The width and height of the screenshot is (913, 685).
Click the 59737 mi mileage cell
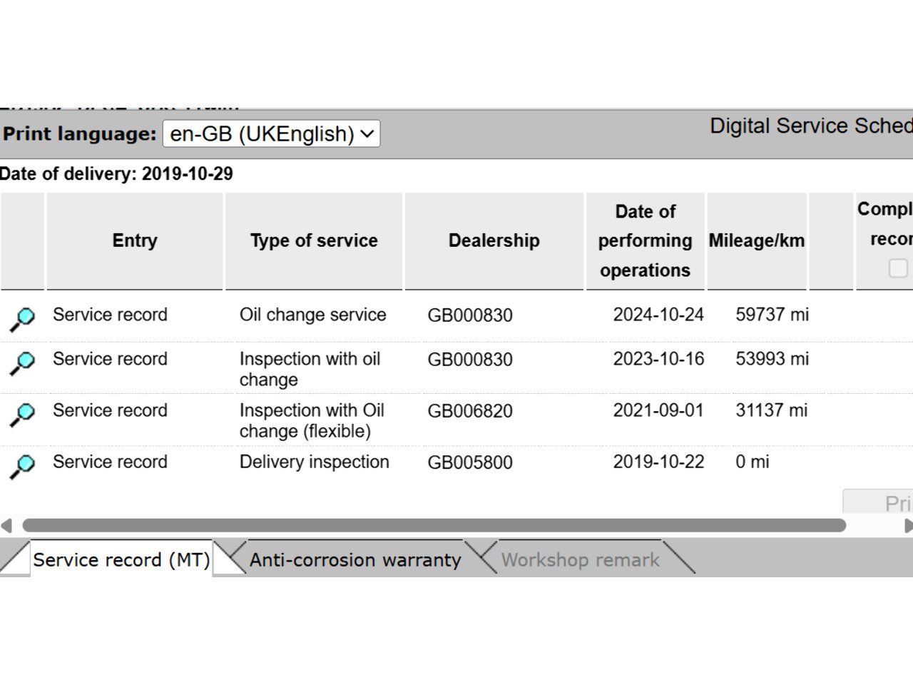tap(772, 315)
